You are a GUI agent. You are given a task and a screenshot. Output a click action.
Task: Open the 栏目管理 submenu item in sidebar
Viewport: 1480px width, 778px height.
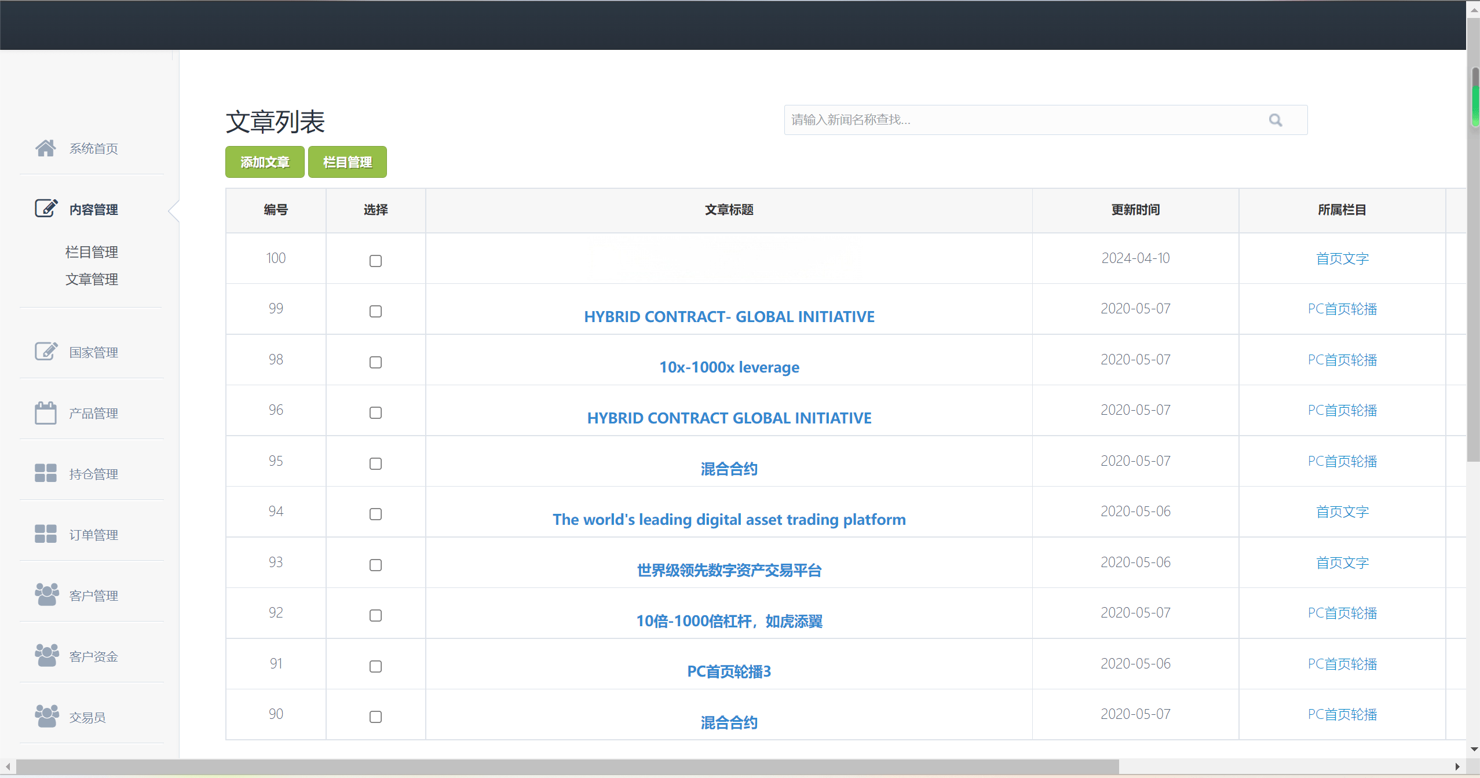coord(92,252)
